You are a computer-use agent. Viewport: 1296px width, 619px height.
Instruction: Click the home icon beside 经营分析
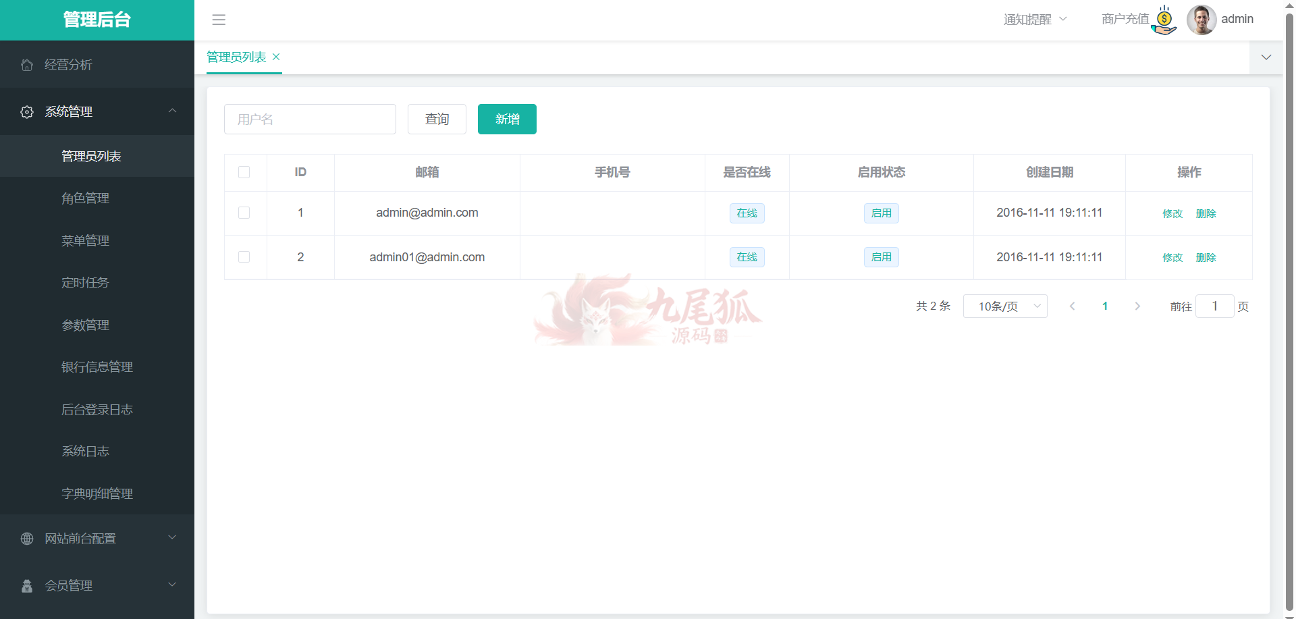(x=27, y=65)
